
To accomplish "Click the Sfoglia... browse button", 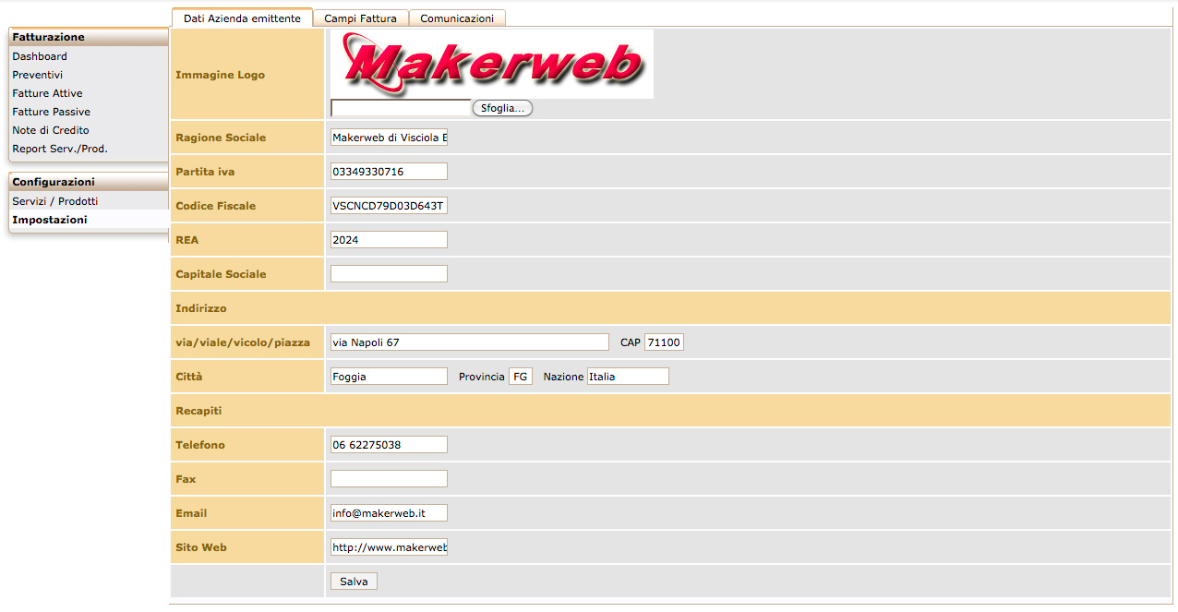I will coord(502,108).
